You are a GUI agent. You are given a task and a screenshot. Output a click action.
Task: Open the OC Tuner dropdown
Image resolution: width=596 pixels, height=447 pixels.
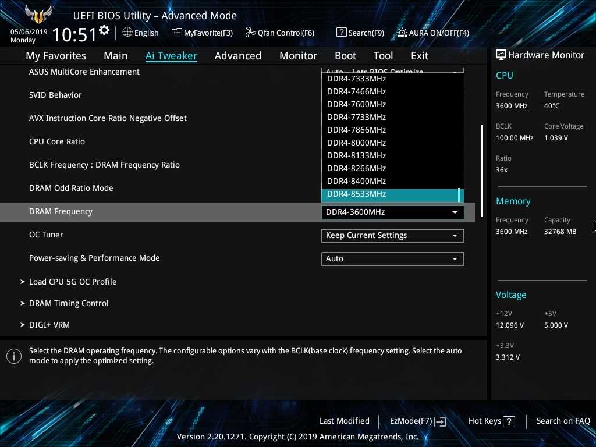392,236
